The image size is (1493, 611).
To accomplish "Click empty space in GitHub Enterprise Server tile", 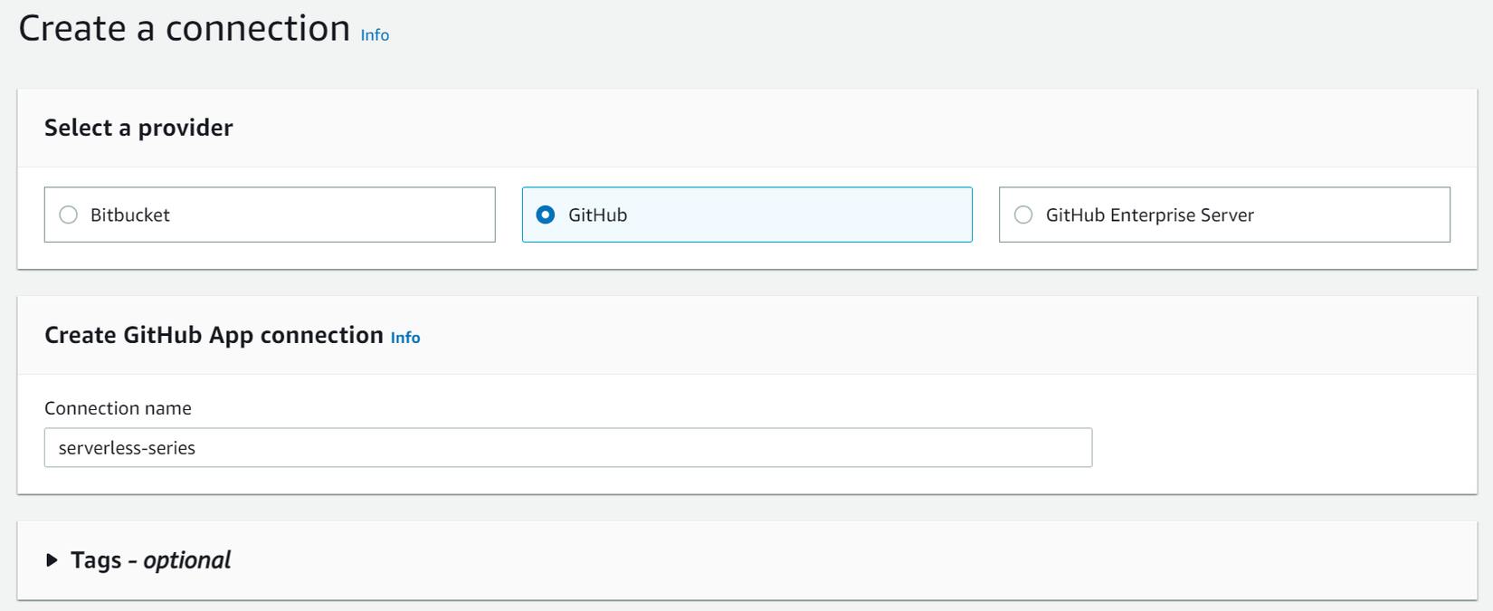I will tap(1357, 215).
